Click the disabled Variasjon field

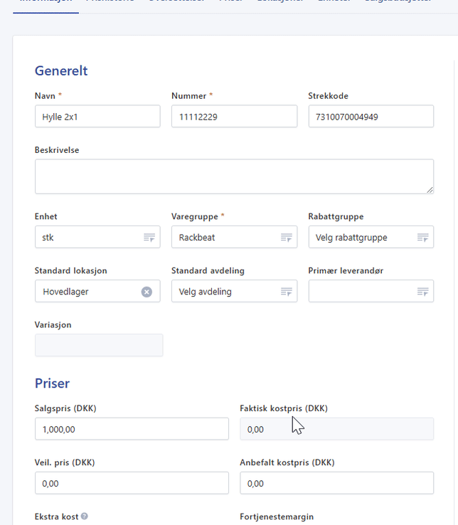pyautogui.click(x=98, y=345)
